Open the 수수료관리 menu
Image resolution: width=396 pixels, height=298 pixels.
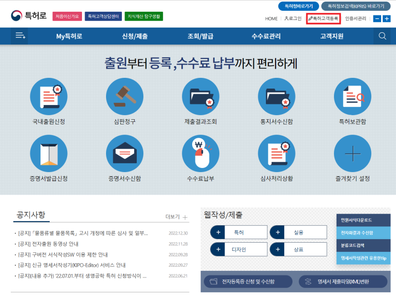click(x=266, y=36)
